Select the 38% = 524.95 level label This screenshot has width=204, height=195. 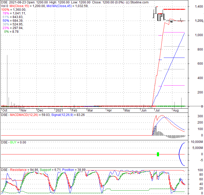[x=13, y=24]
